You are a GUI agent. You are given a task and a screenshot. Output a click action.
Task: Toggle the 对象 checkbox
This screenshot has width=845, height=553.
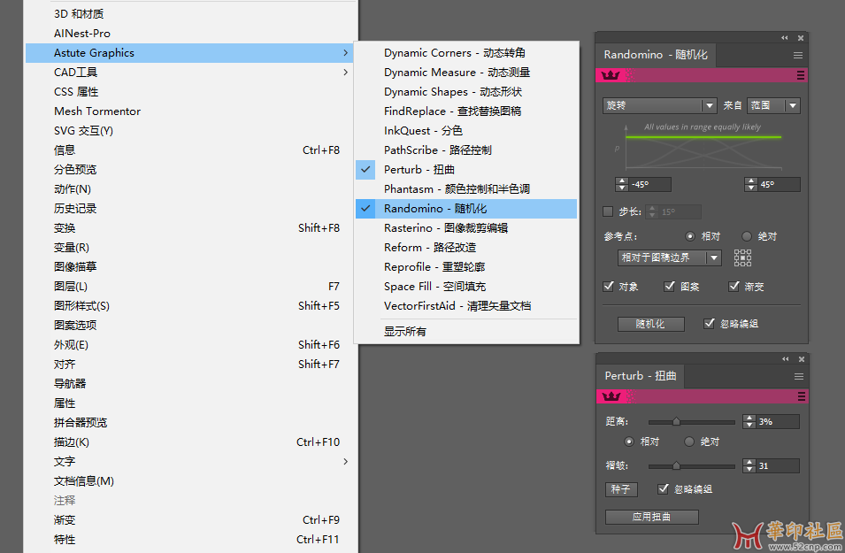609,286
